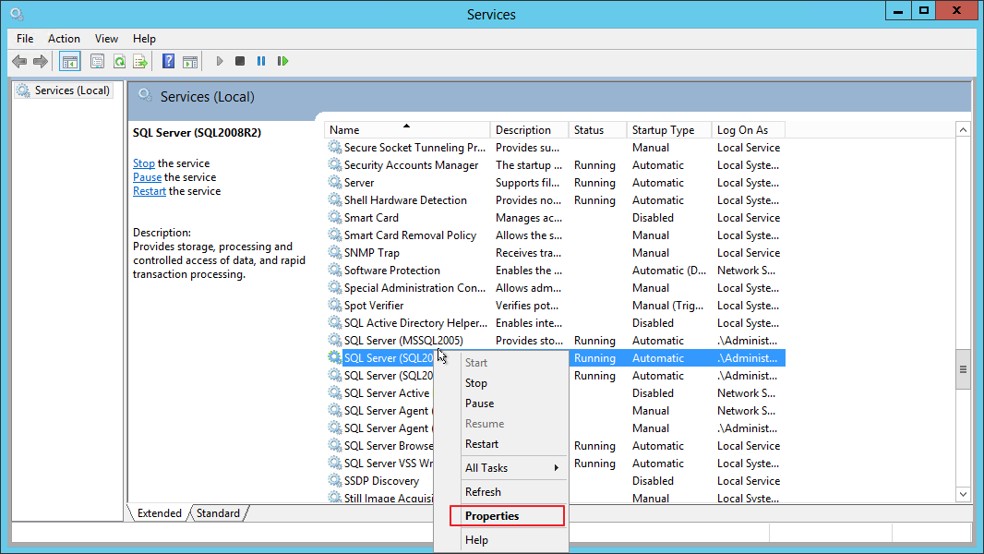
Task: Switch to the Extended tab
Action: click(x=159, y=513)
